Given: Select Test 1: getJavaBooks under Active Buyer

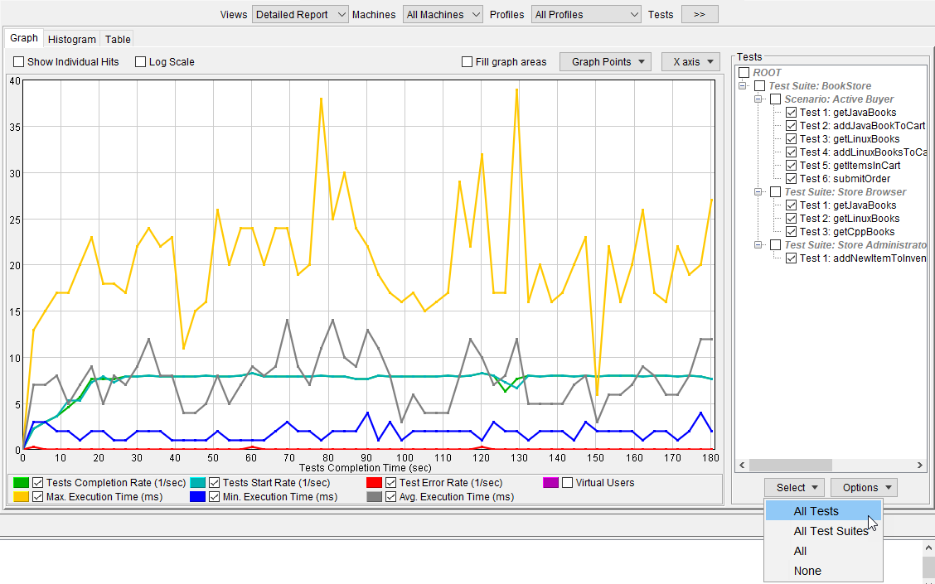Looking at the screenshot, I should click(847, 113).
